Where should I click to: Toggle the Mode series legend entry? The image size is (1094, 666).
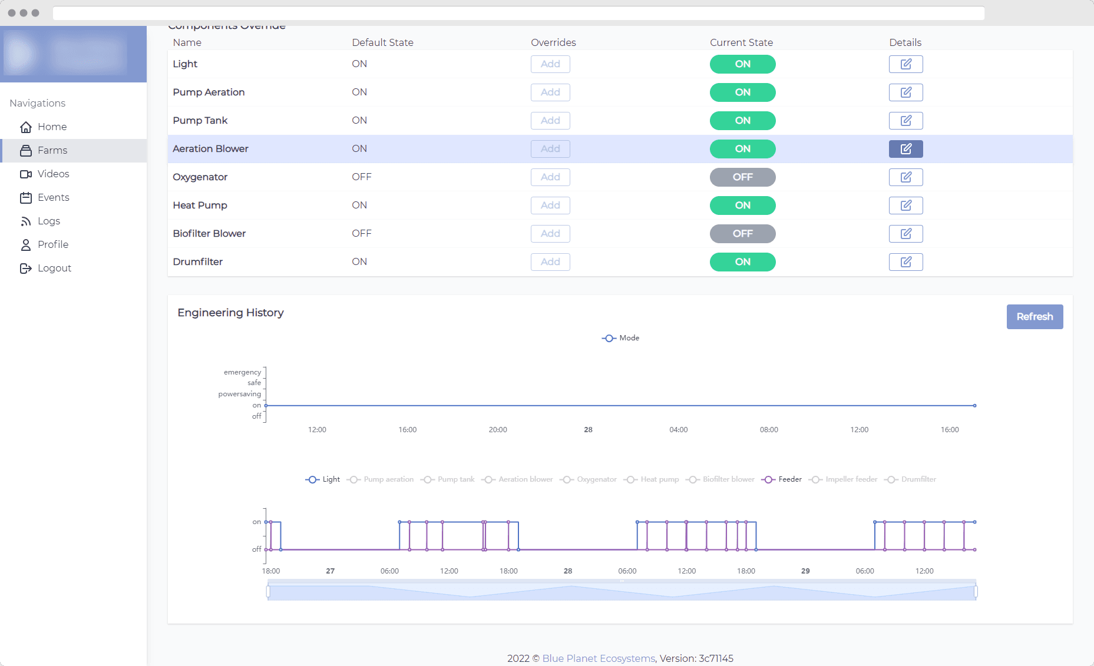point(620,338)
